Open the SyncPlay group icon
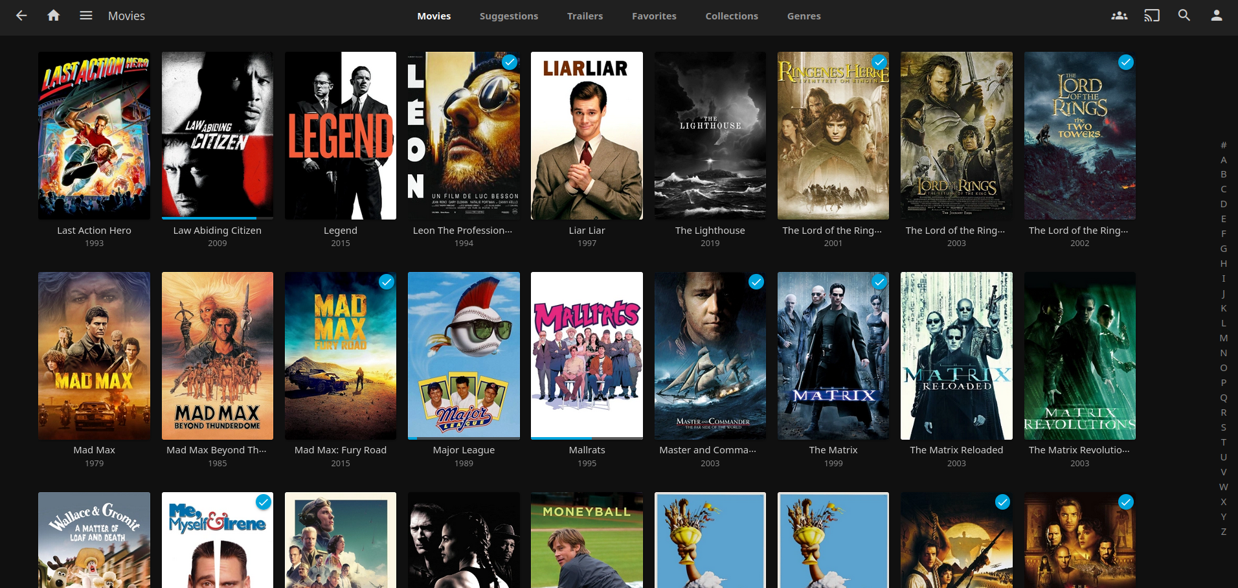The width and height of the screenshot is (1238, 588). [x=1120, y=16]
